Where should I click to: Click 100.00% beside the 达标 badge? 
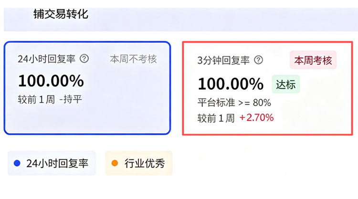tap(231, 84)
